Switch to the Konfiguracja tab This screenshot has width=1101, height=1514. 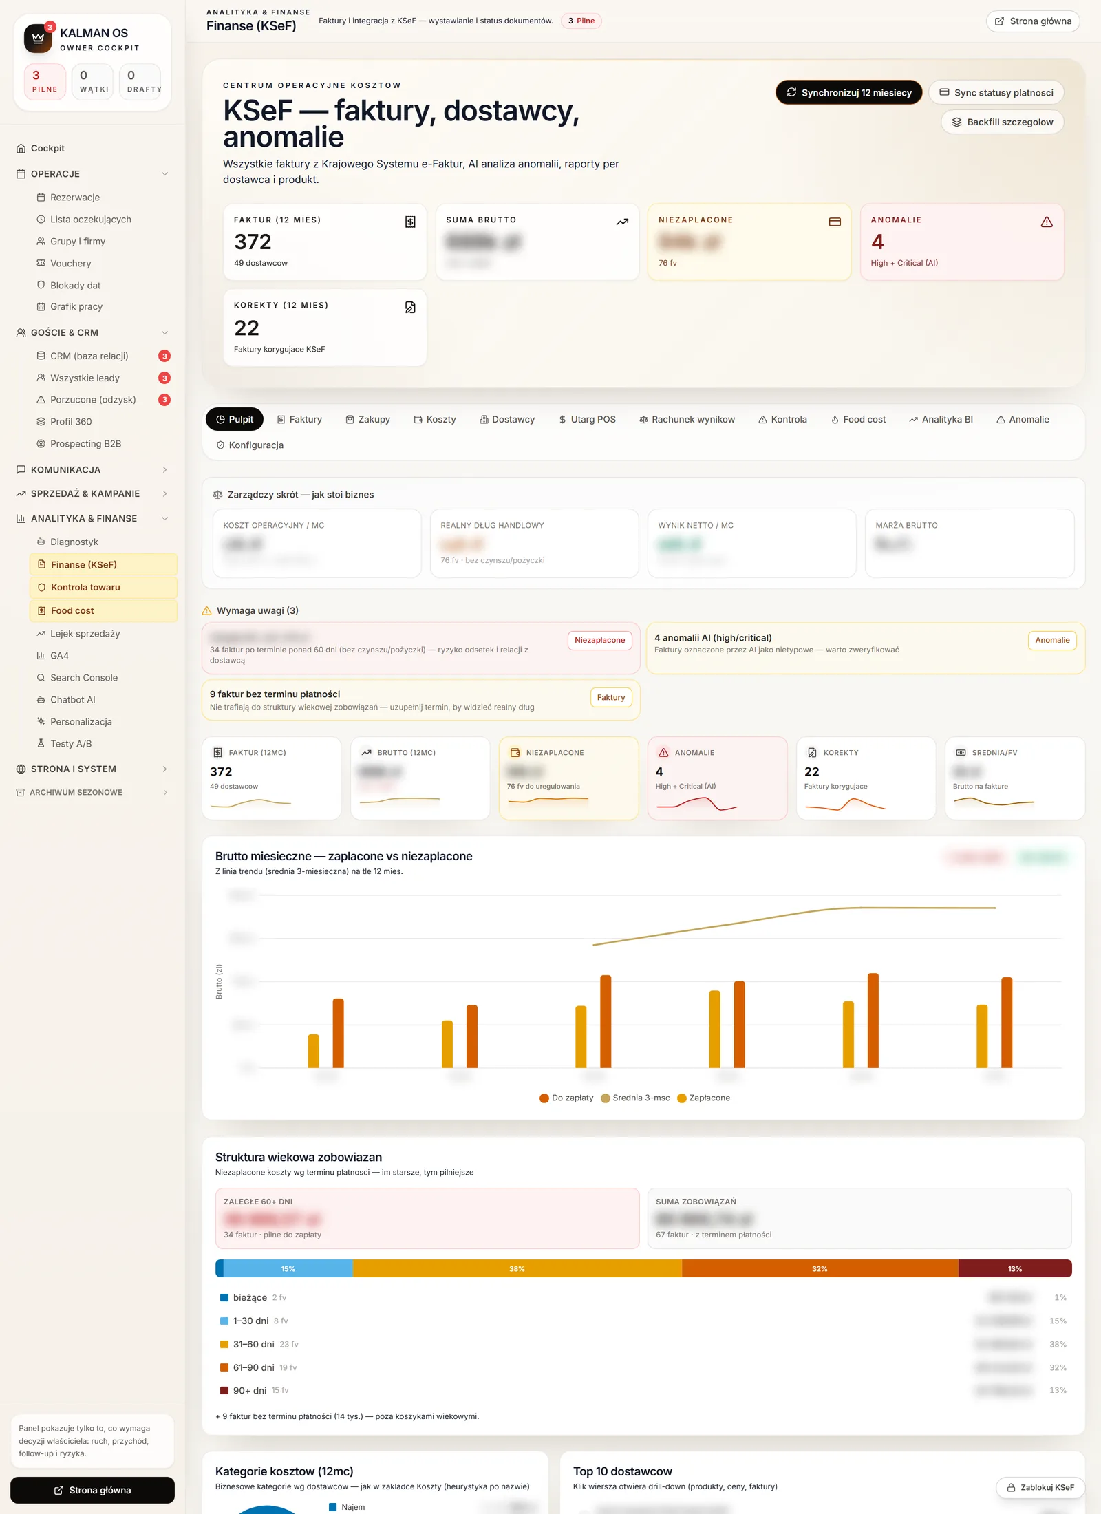(250, 445)
